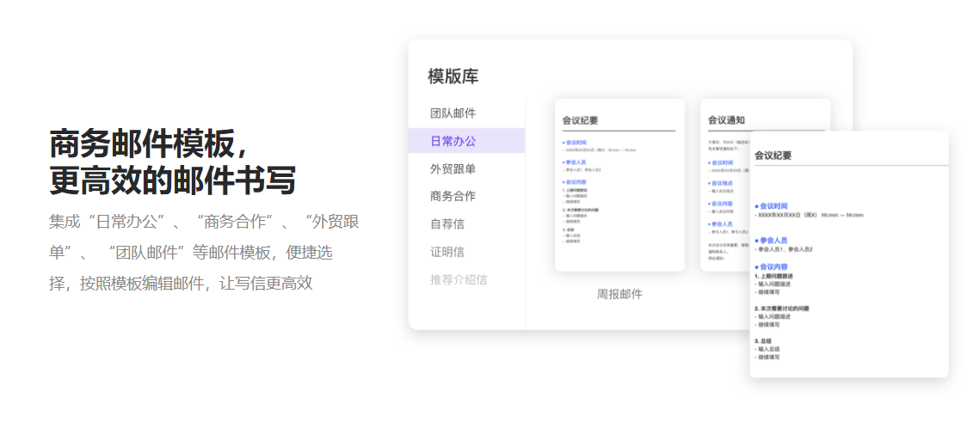Choose 自荐信 template category
980x428 pixels.
(447, 224)
